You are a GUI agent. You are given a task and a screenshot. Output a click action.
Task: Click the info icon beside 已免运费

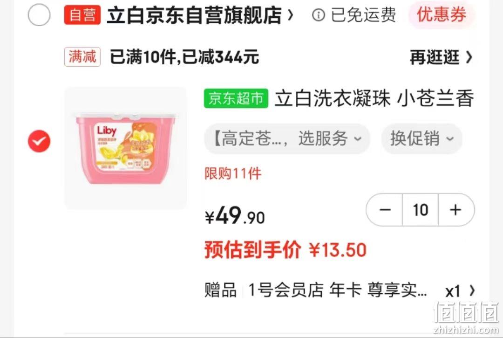pyautogui.click(x=318, y=15)
